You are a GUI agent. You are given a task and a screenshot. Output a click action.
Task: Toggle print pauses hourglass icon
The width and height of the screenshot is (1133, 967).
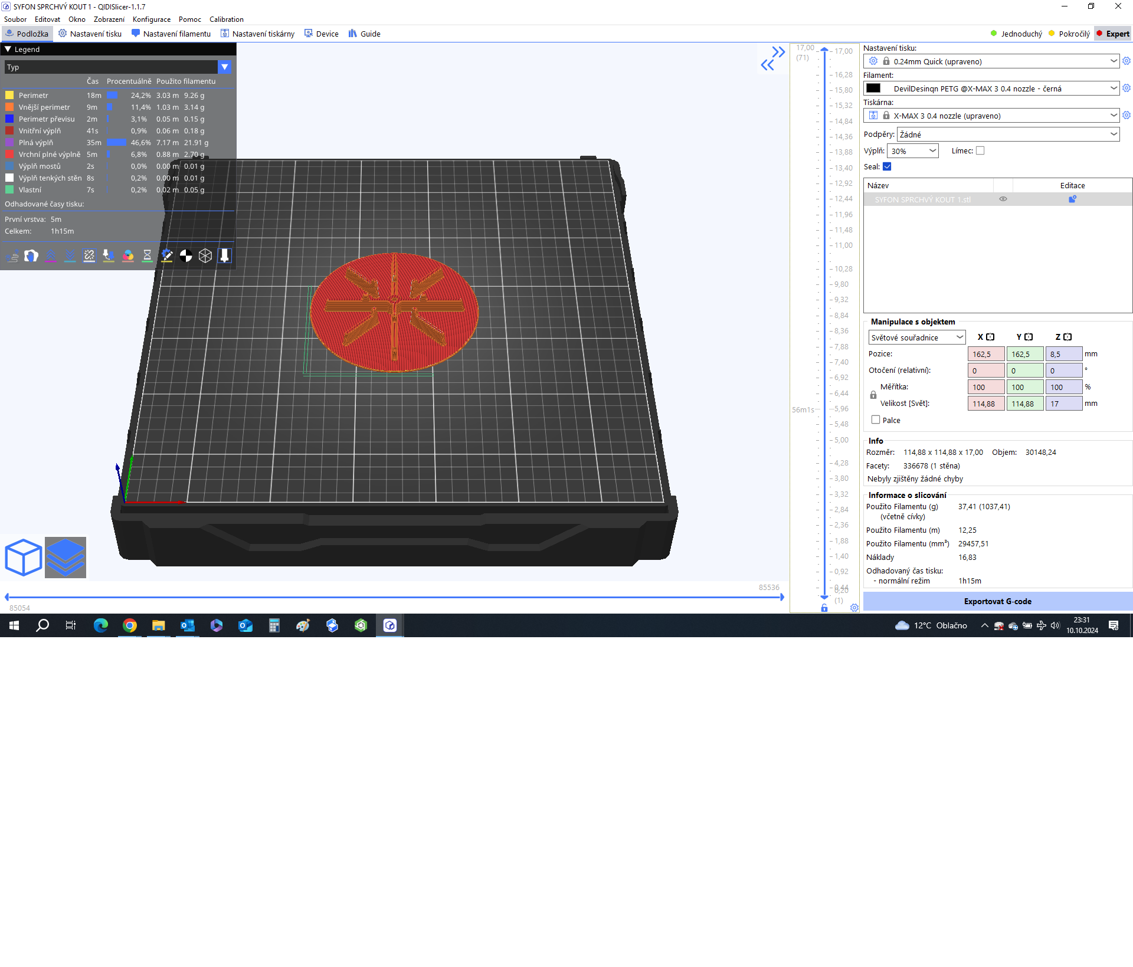[x=148, y=256]
